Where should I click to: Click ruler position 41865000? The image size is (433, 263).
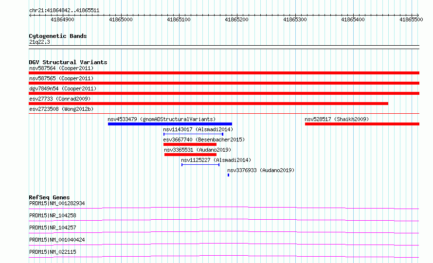coord(121,19)
